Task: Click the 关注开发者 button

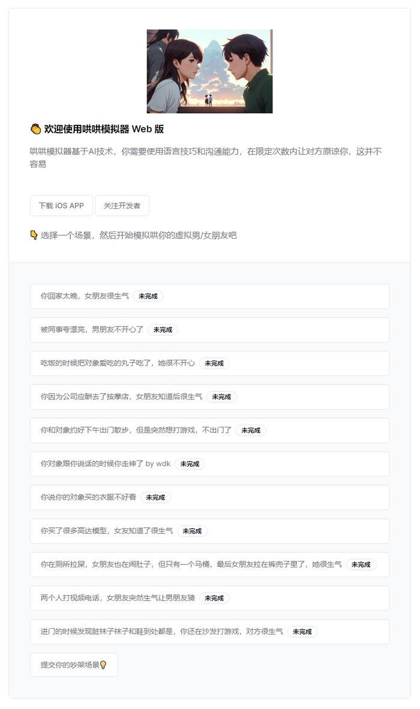Action: click(122, 206)
